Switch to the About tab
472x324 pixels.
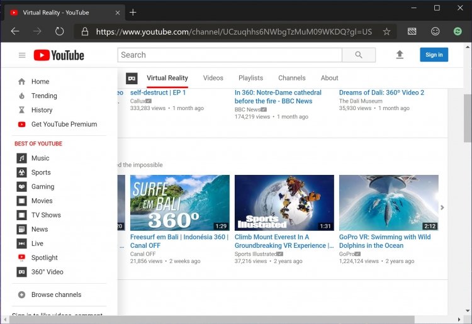[329, 78]
